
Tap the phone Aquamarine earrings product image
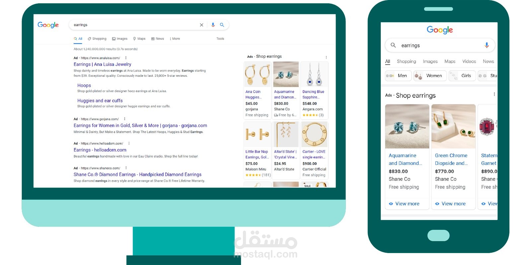pyautogui.click(x=407, y=127)
